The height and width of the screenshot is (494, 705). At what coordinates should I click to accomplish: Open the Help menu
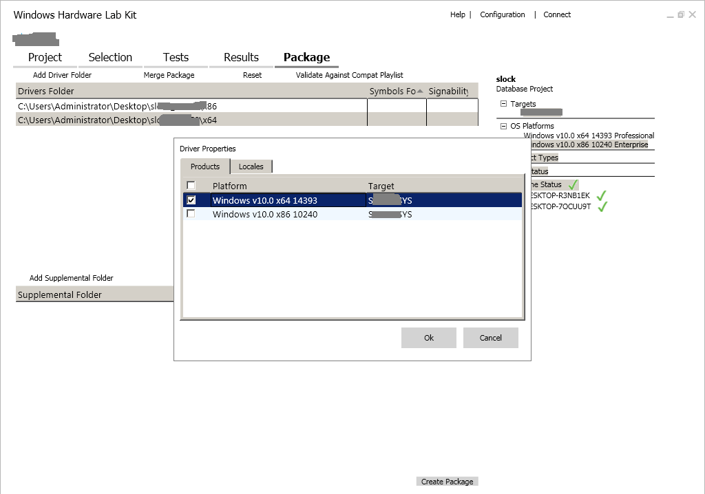pos(458,14)
